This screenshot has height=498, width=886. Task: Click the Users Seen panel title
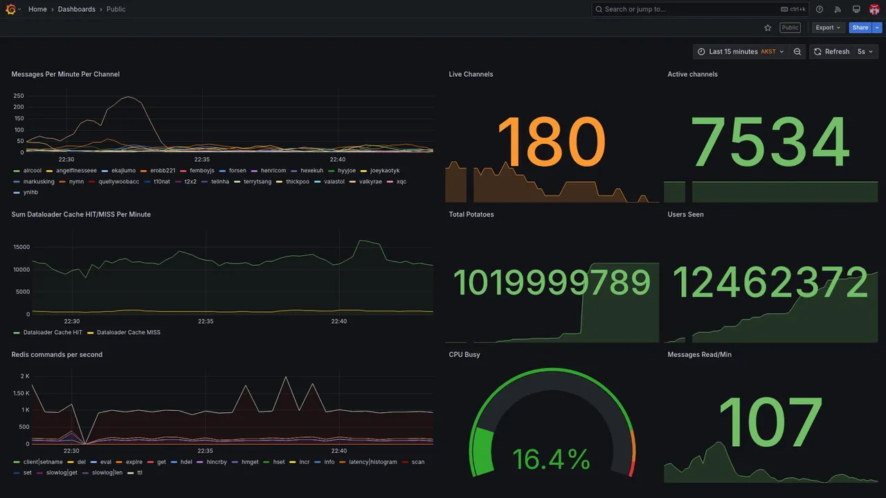[x=686, y=214]
